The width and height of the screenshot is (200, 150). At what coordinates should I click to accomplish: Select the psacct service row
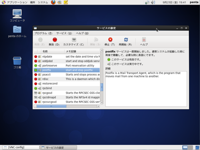(x=67, y=75)
